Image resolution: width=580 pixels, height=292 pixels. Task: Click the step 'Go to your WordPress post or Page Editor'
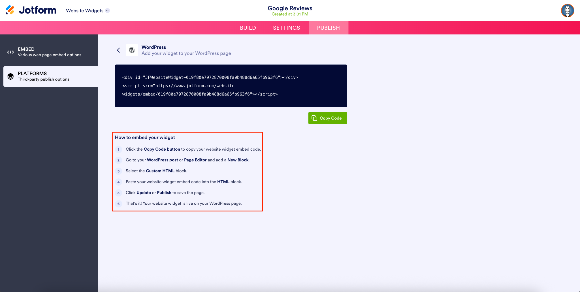point(187,160)
